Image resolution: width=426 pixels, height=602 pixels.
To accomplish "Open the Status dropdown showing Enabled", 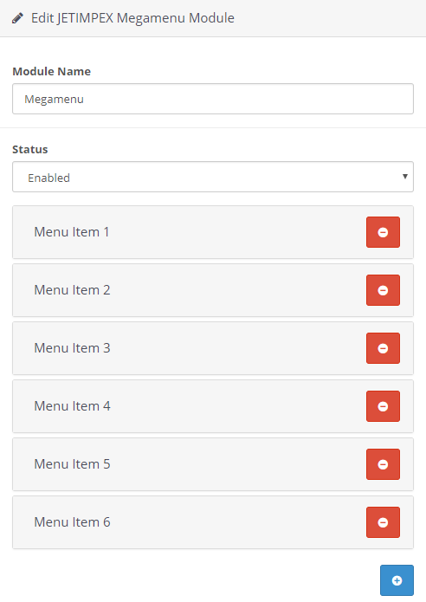I will click(213, 177).
